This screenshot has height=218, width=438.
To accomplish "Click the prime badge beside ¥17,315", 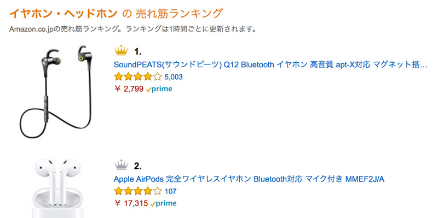I will [x=163, y=203].
